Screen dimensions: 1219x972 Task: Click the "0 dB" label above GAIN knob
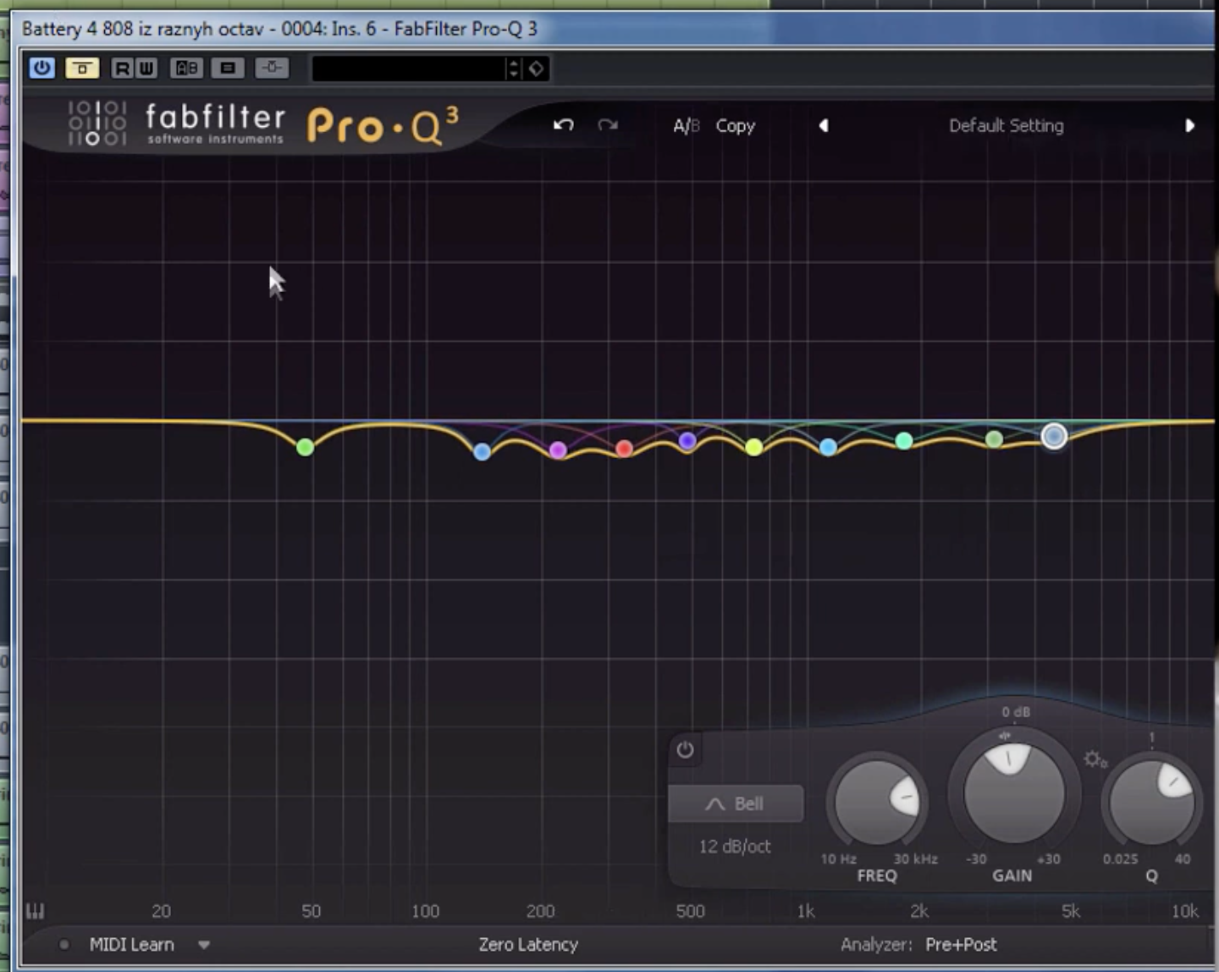point(1016,712)
